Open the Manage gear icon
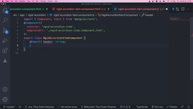Viewport: 193px width, 109px height. pos(5,99)
